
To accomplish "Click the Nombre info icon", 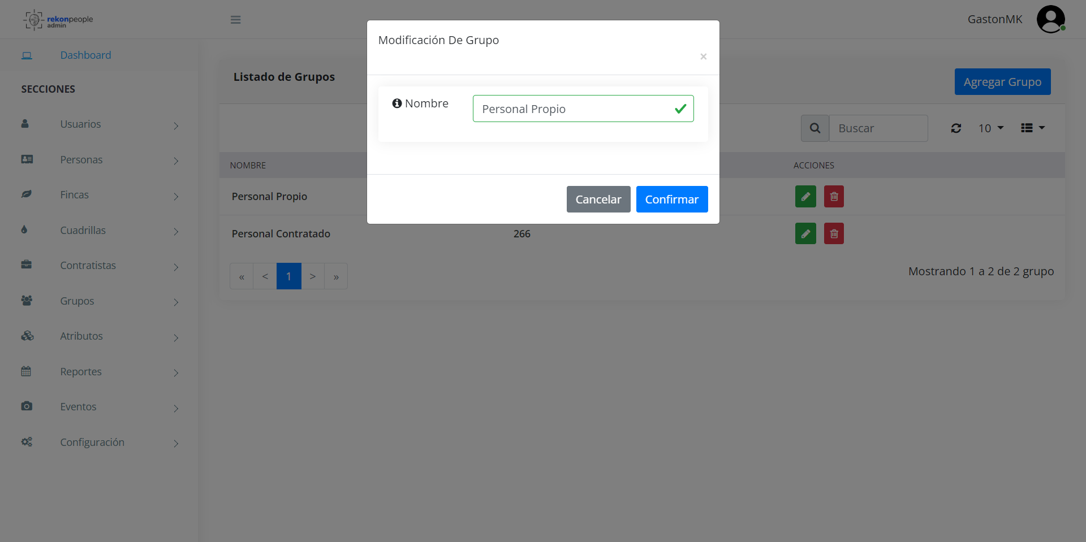I will tap(397, 103).
